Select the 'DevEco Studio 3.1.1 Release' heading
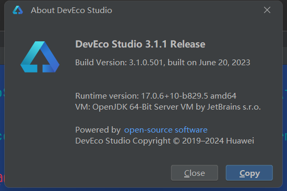287x191 pixels. click(x=140, y=44)
